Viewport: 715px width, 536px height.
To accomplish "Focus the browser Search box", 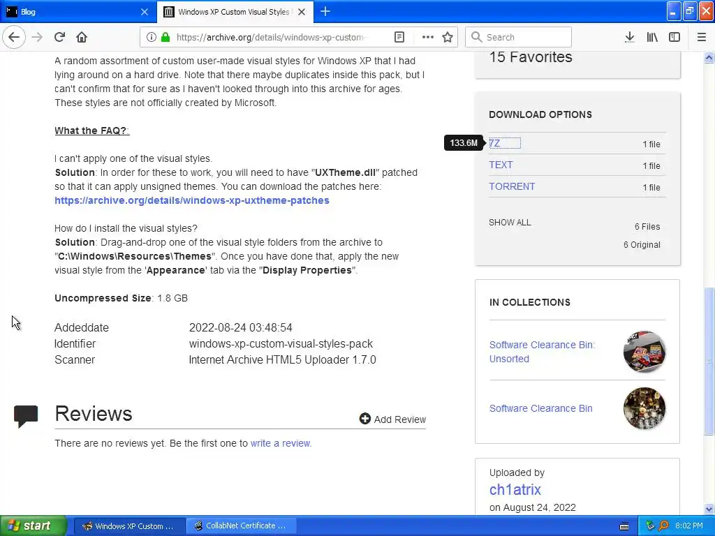I will (x=519, y=37).
